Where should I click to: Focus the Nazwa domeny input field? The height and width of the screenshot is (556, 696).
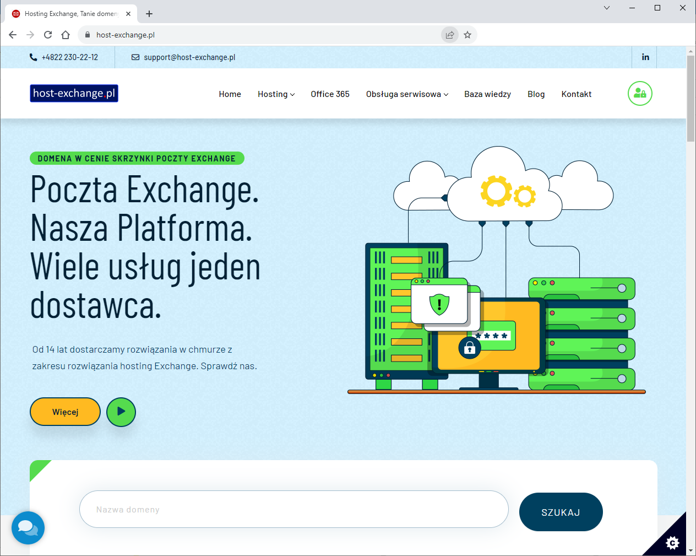click(x=294, y=509)
